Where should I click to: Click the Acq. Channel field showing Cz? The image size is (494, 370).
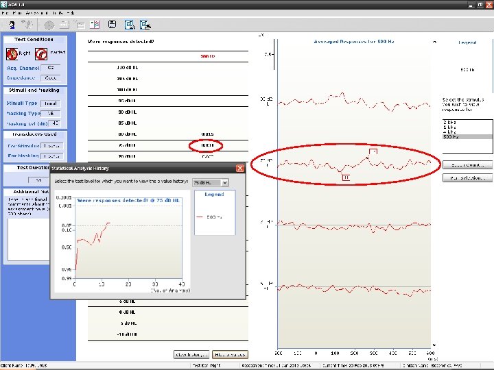pos(50,68)
